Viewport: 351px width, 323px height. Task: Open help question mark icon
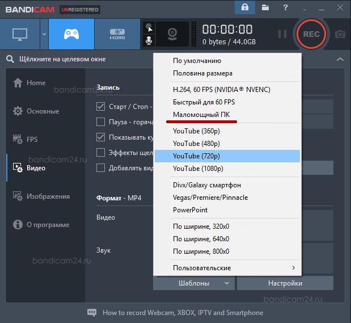pos(285,7)
